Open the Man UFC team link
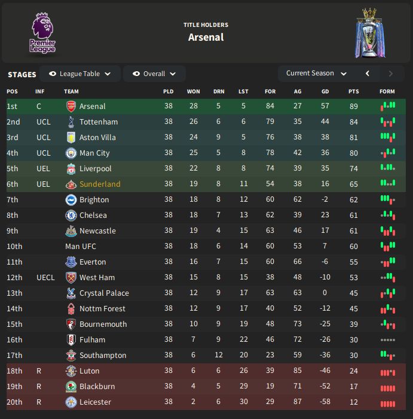 pyautogui.click(x=81, y=247)
